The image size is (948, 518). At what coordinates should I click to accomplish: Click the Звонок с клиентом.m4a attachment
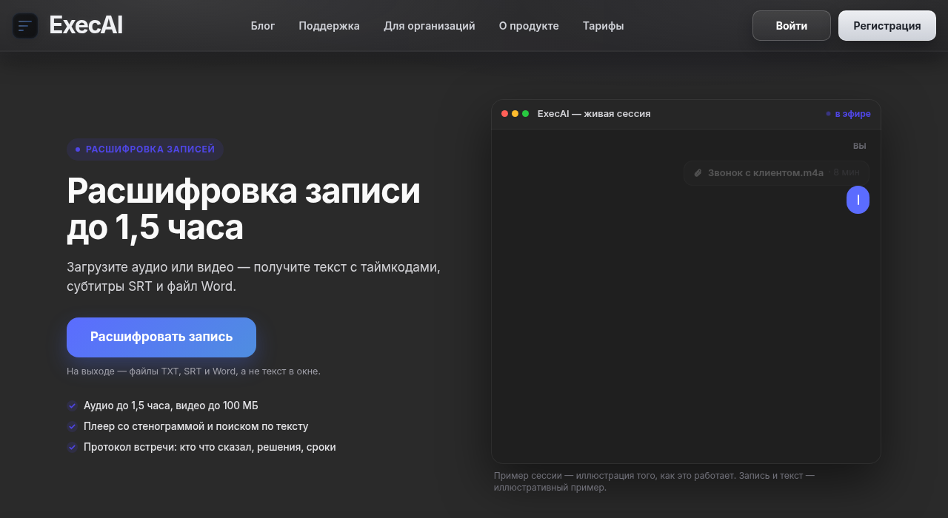(x=776, y=173)
